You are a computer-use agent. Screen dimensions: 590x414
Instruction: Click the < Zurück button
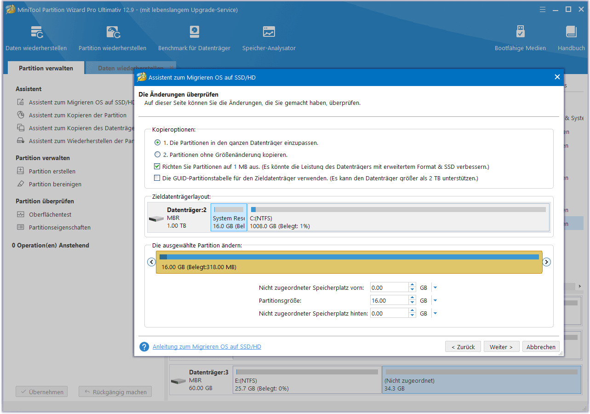[463, 347]
